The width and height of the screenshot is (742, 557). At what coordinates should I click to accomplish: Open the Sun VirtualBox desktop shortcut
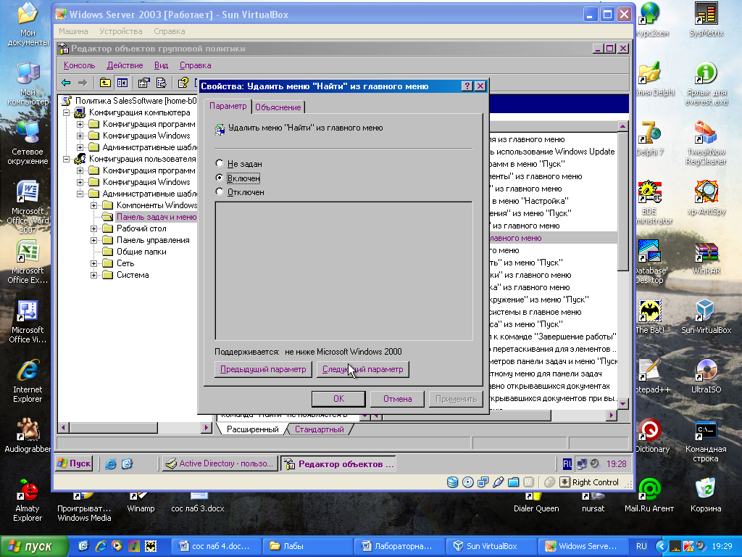point(706,316)
